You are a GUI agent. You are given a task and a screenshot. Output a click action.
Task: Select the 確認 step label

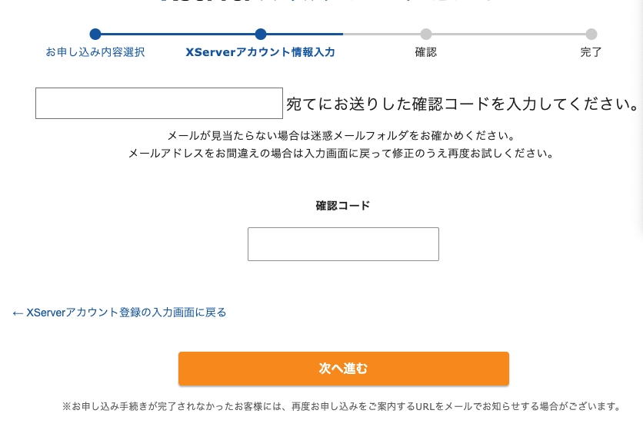[x=426, y=52]
